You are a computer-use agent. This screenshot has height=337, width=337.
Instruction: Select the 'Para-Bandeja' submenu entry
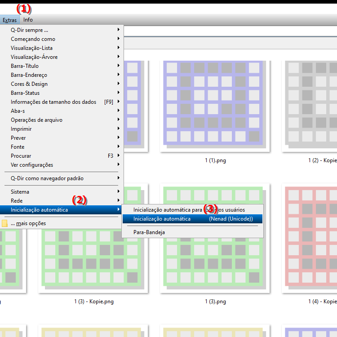click(193, 233)
